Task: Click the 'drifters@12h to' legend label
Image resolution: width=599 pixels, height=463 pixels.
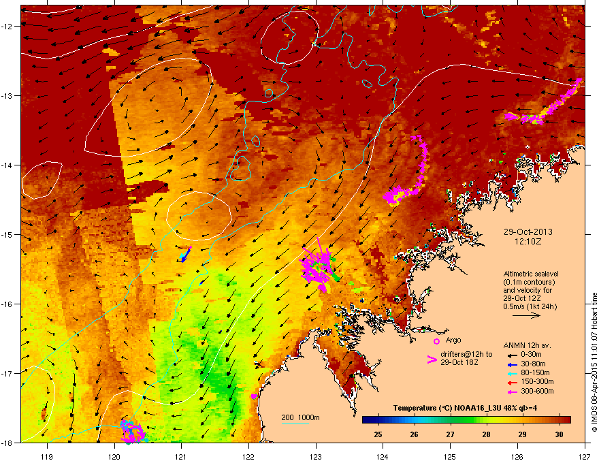Action: (x=466, y=355)
